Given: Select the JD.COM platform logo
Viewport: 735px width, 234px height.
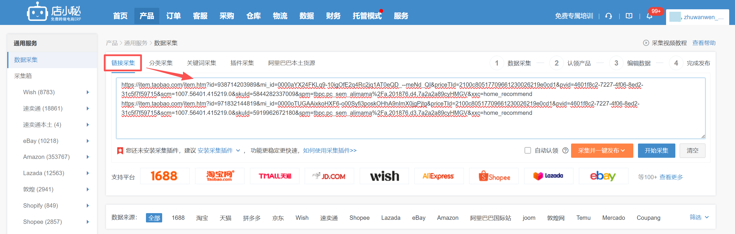Looking at the screenshot, I should click(329, 176).
